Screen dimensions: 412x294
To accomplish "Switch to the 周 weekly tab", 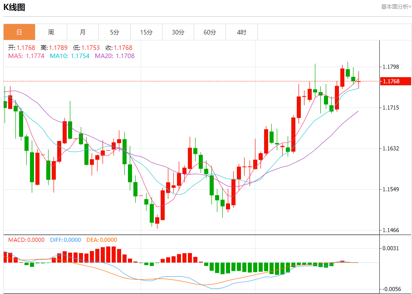I will point(51,32).
